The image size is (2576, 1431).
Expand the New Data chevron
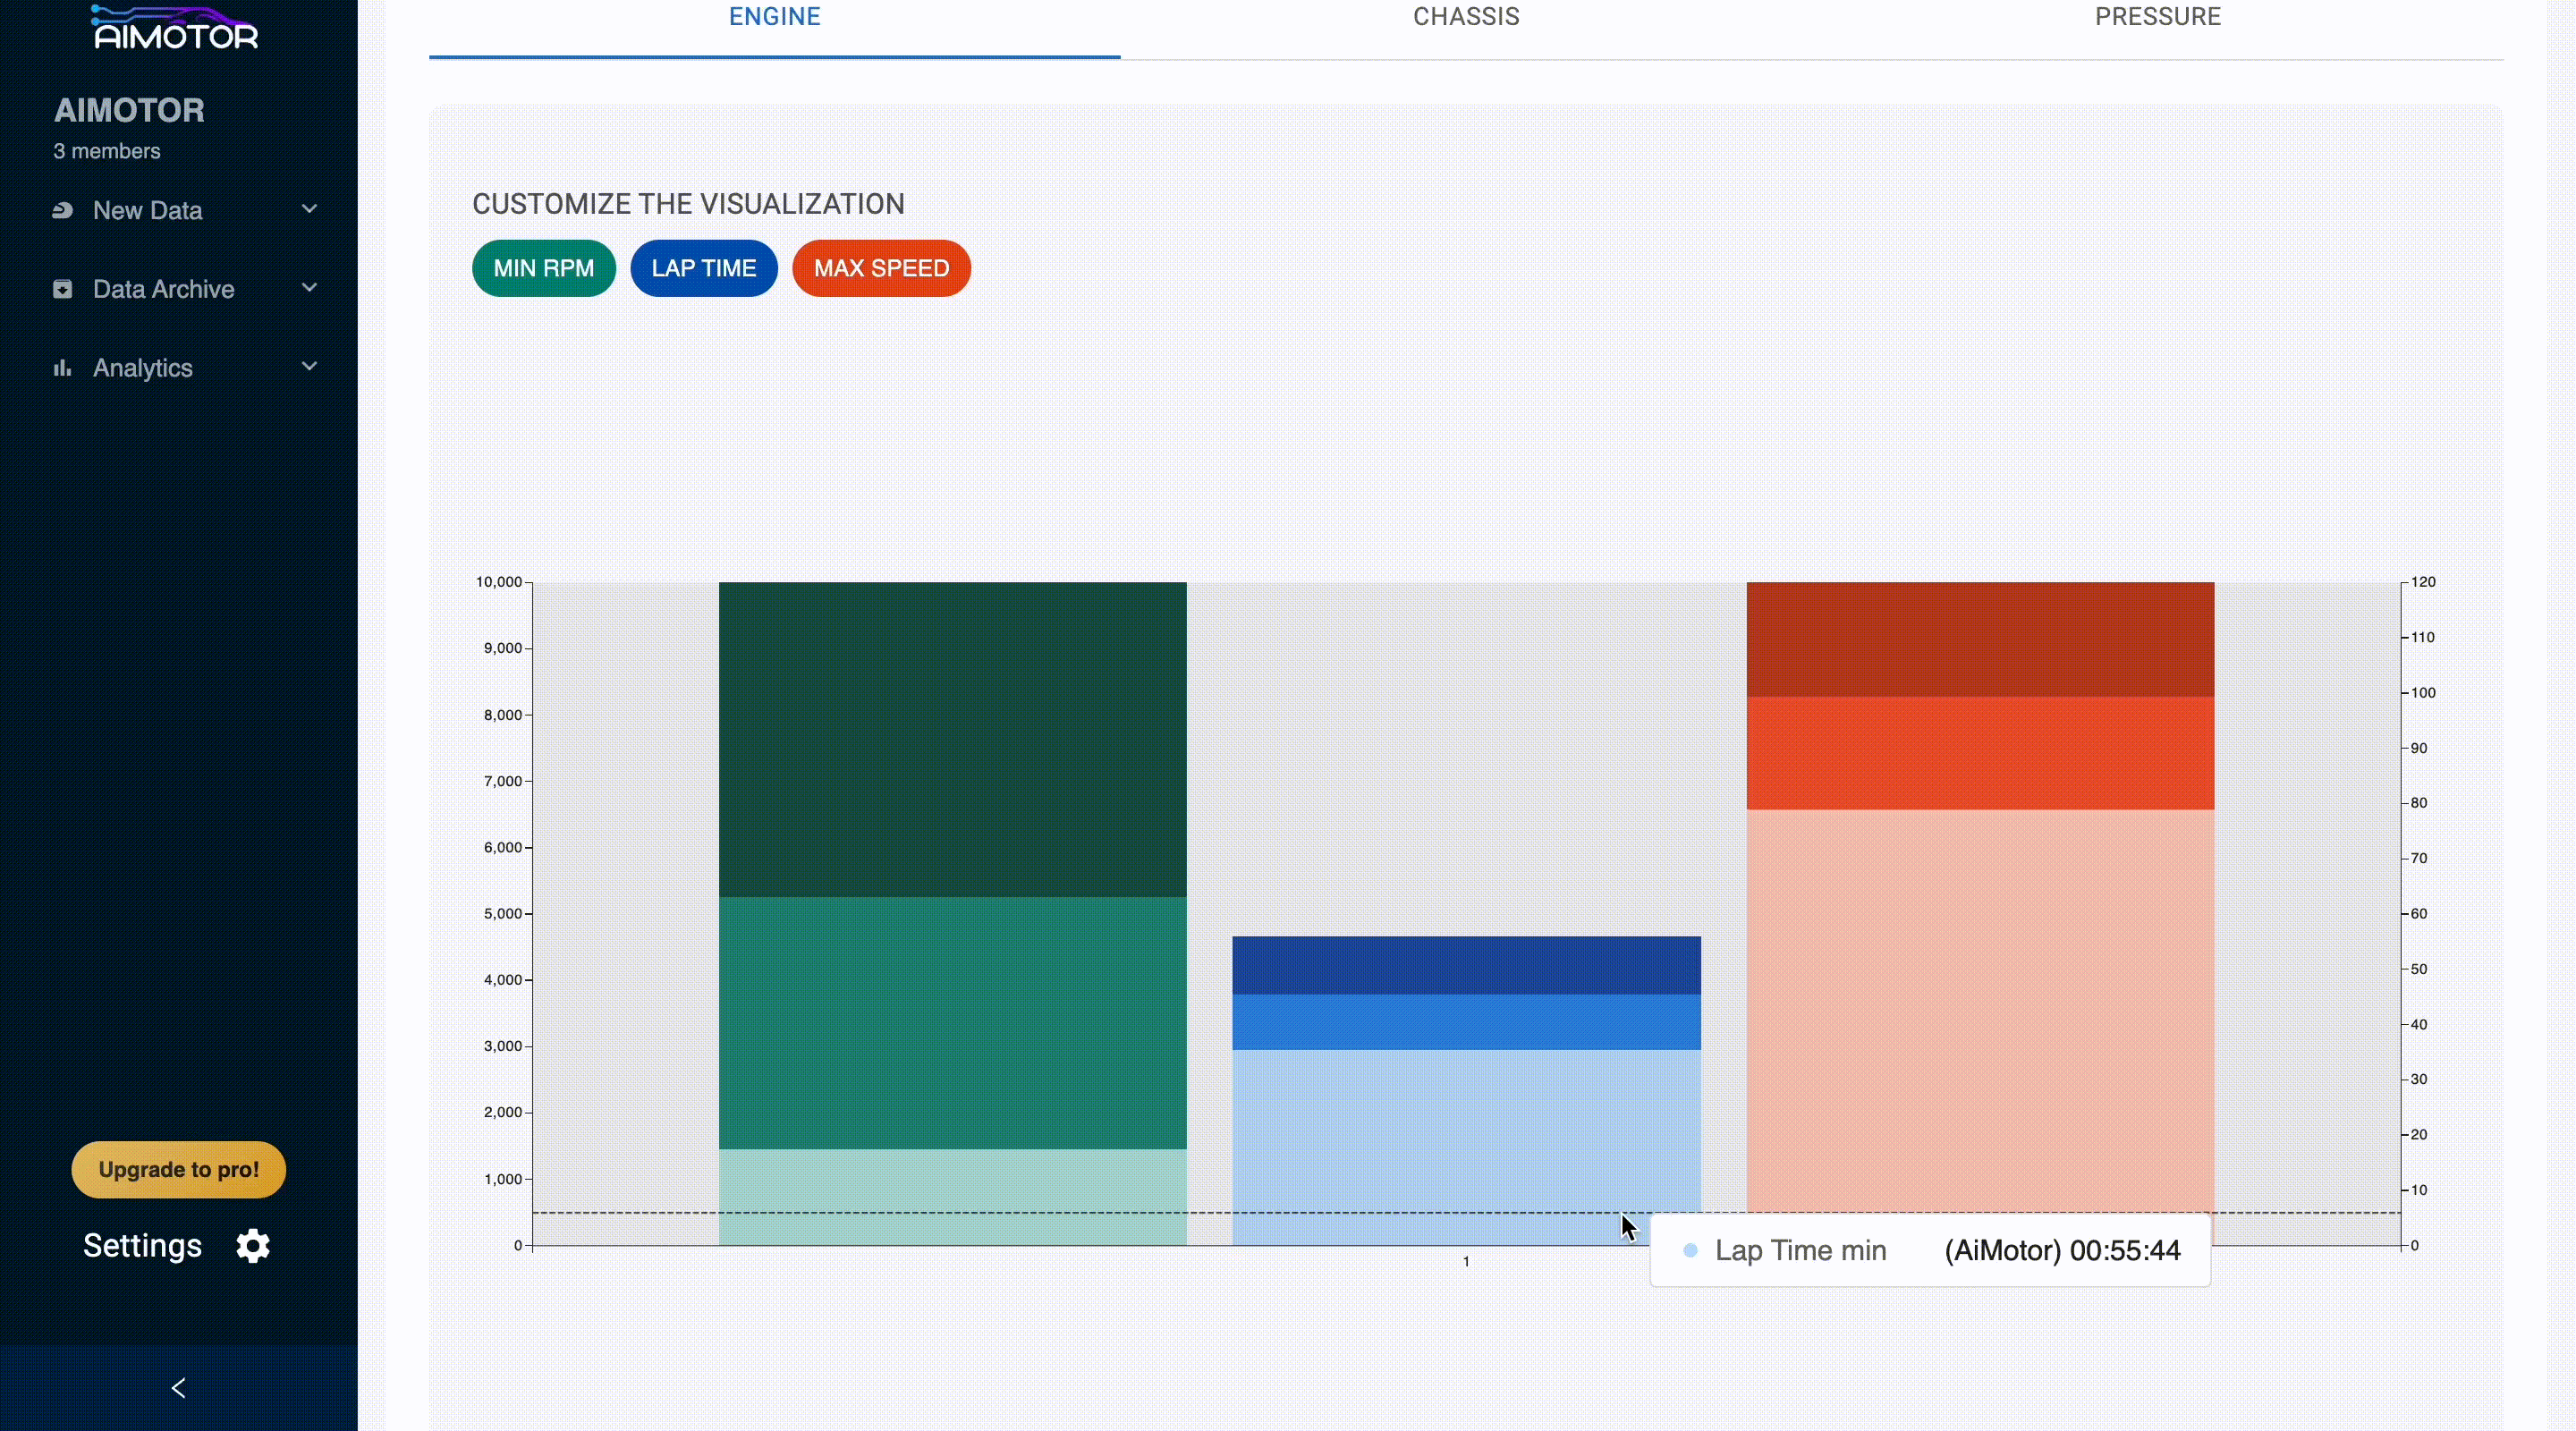309,209
